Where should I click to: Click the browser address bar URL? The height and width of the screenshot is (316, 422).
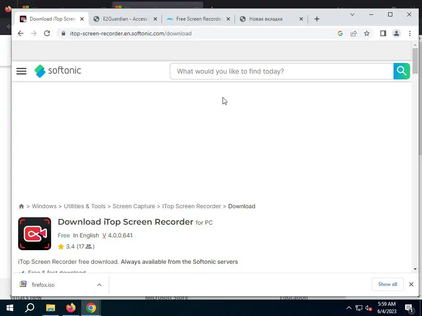131,33
